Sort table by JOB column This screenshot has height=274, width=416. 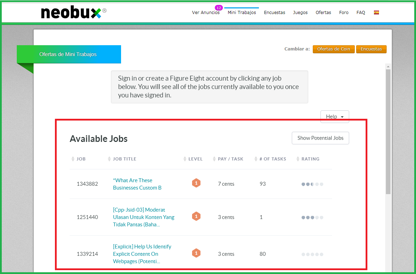click(78, 159)
